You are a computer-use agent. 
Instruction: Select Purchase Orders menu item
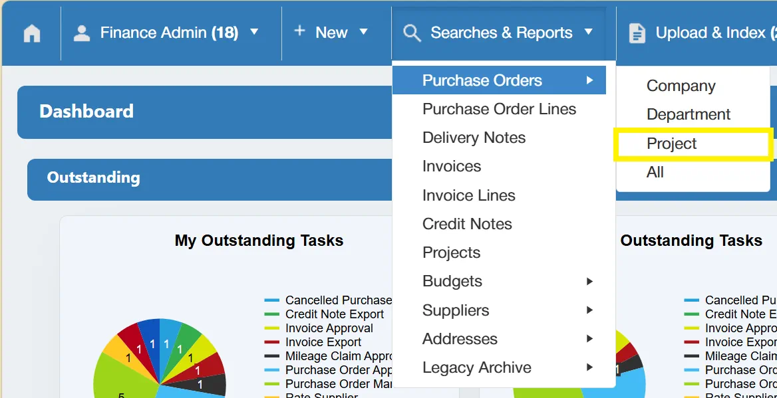tap(499, 80)
